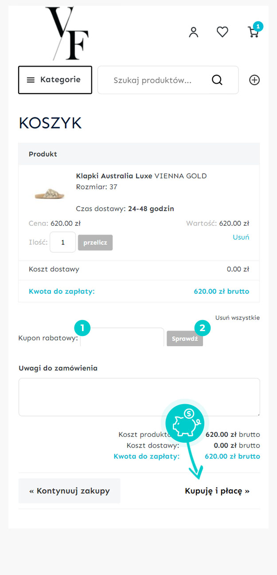Open the Klapki sandal product thumbnail

point(49,193)
